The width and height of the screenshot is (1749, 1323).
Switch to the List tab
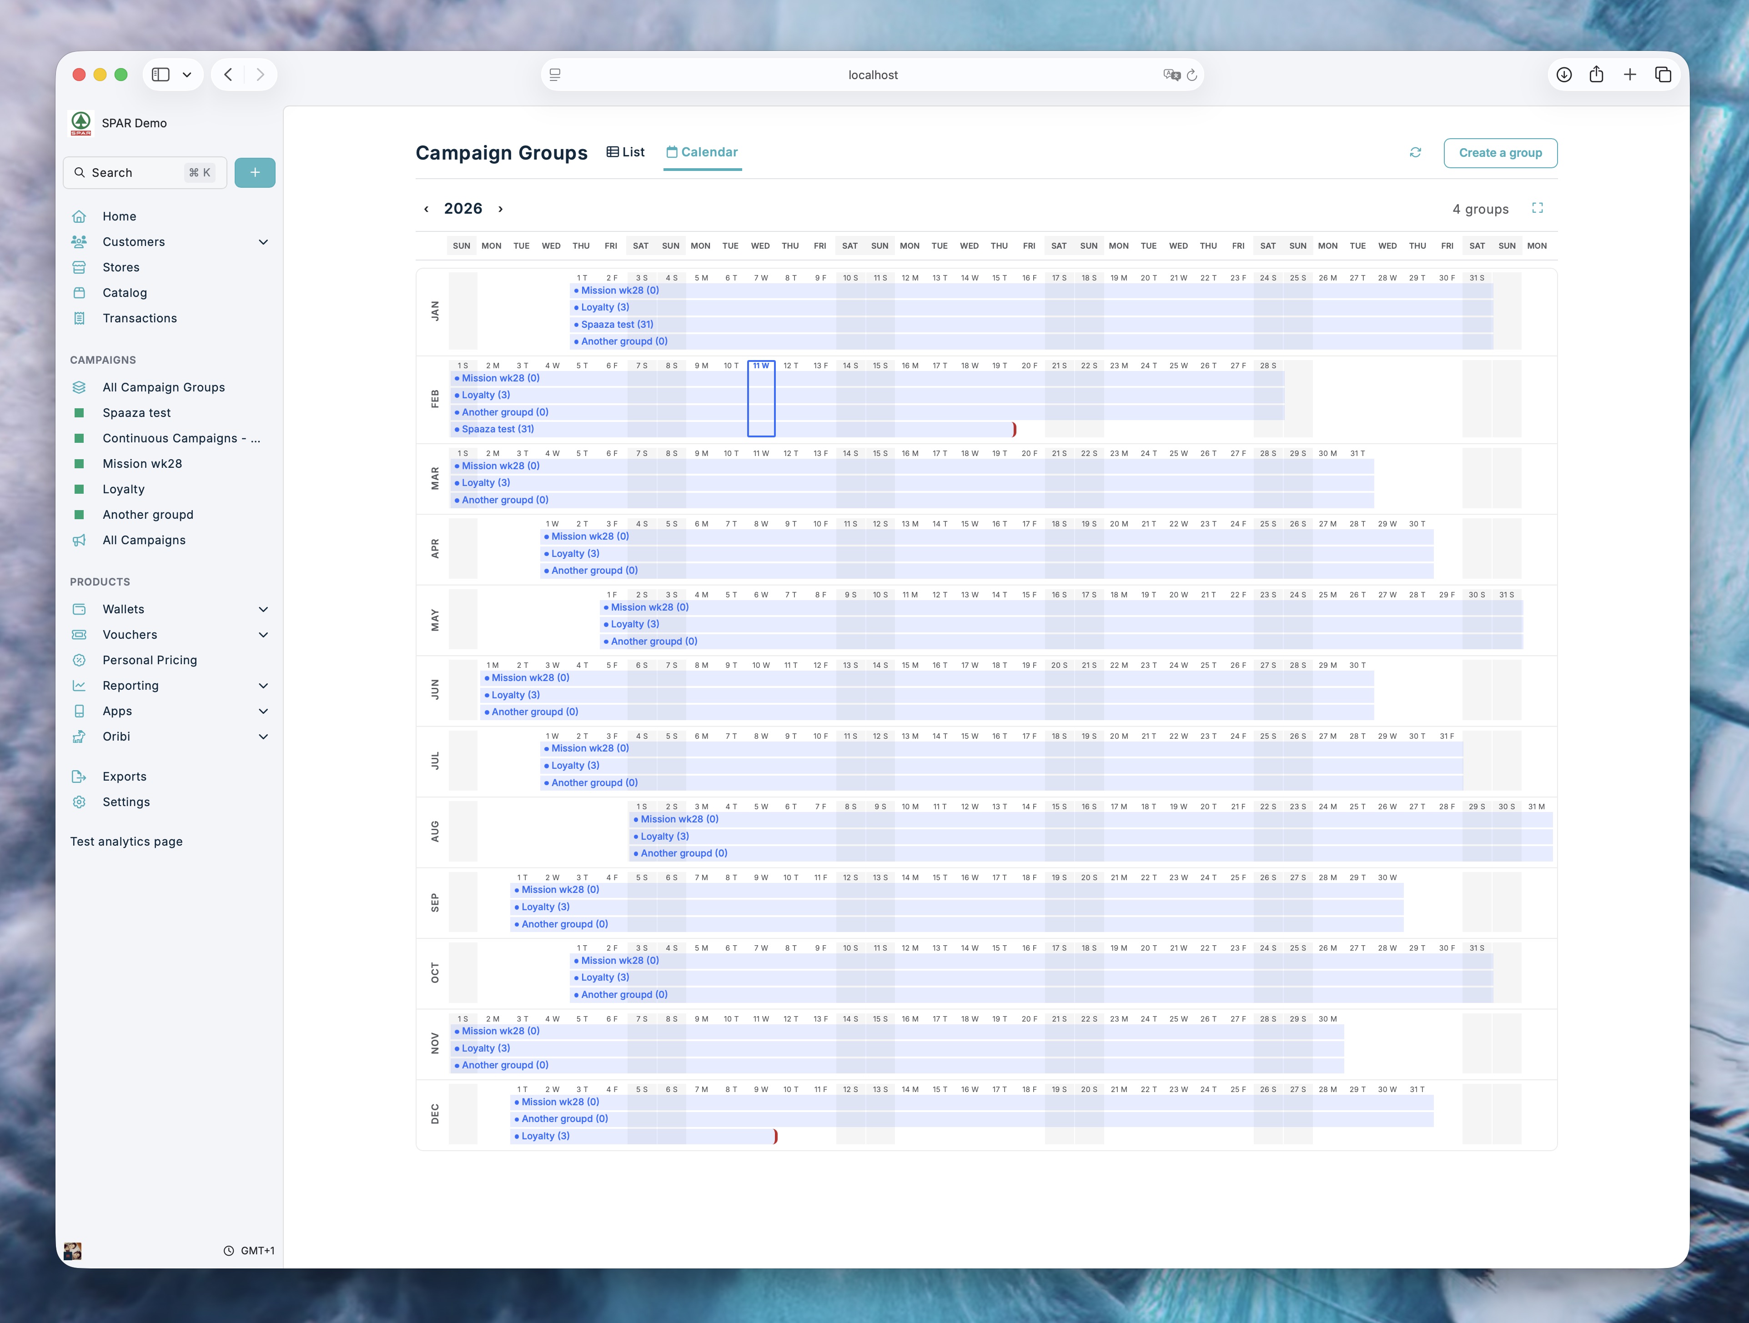(x=625, y=152)
